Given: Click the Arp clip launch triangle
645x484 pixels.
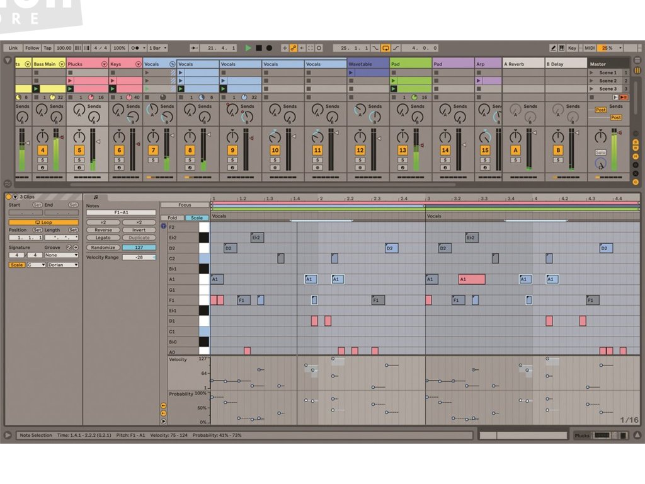Looking at the screenshot, I should (x=478, y=81).
